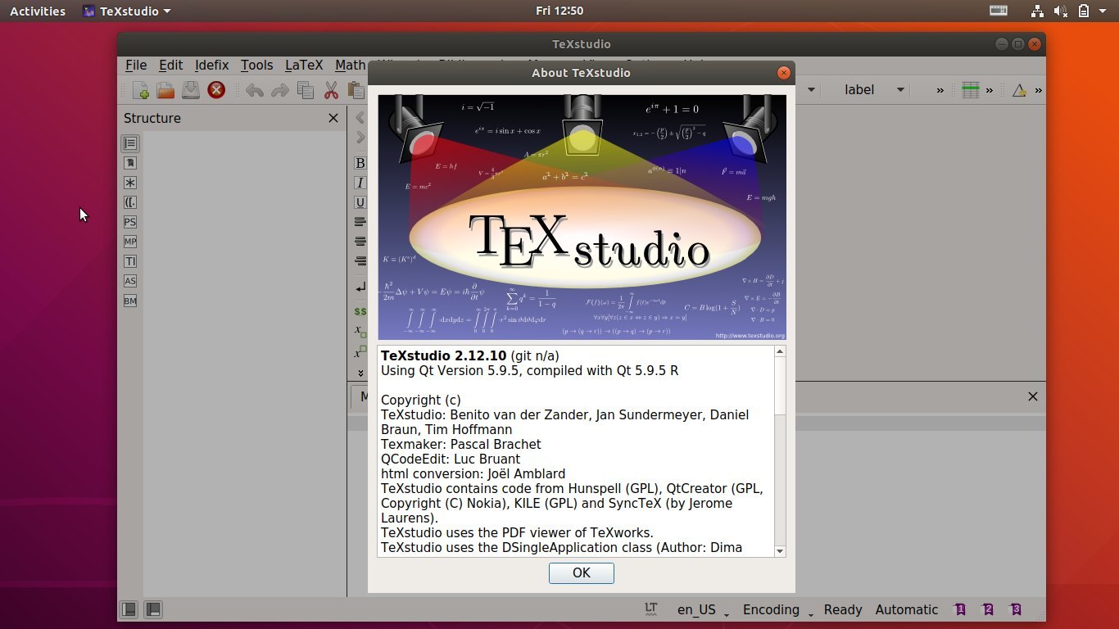Screen dimensions: 1119x629
Task: Open MP metapost commands panel
Action: (x=129, y=242)
